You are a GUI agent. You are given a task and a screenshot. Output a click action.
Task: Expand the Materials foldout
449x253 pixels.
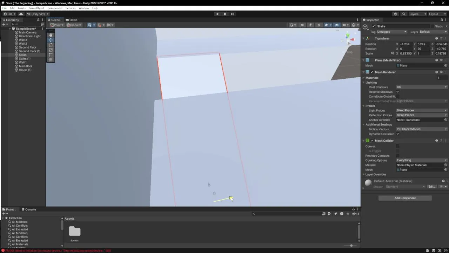pos(364,78)
